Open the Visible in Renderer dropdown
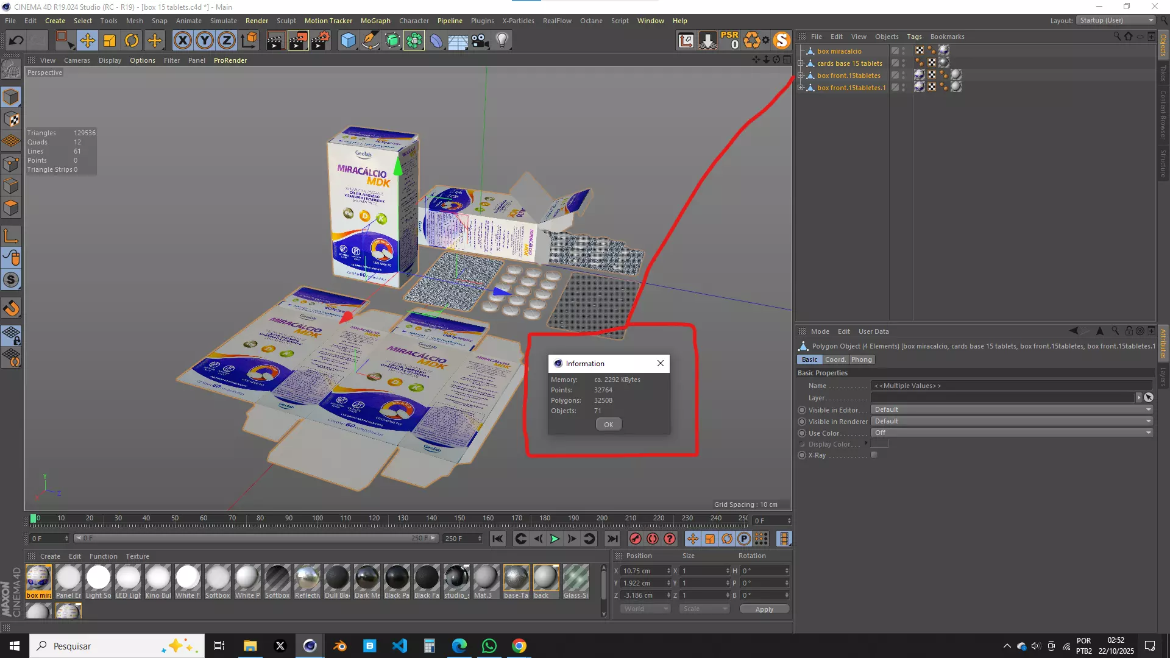The width and height of the screenshot is (1170, 658). (x=1012, y=421)
